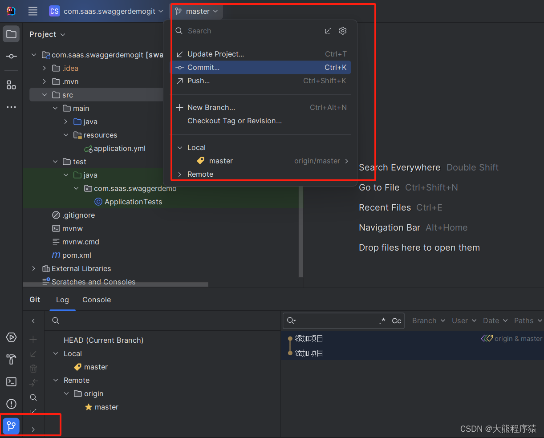Switch to the Console tab
Screen dimensions: 544x438
(x=96, y=300)
